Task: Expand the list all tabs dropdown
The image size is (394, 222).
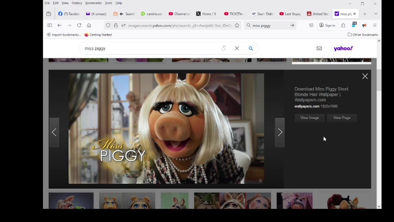Action: pyautogui.click(x=376, y=14)
